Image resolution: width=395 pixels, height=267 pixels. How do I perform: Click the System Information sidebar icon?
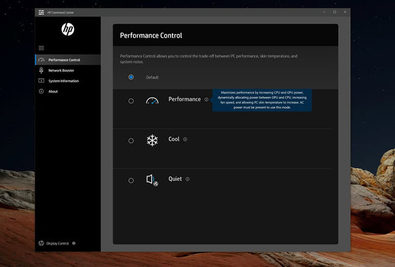point(41,81)
